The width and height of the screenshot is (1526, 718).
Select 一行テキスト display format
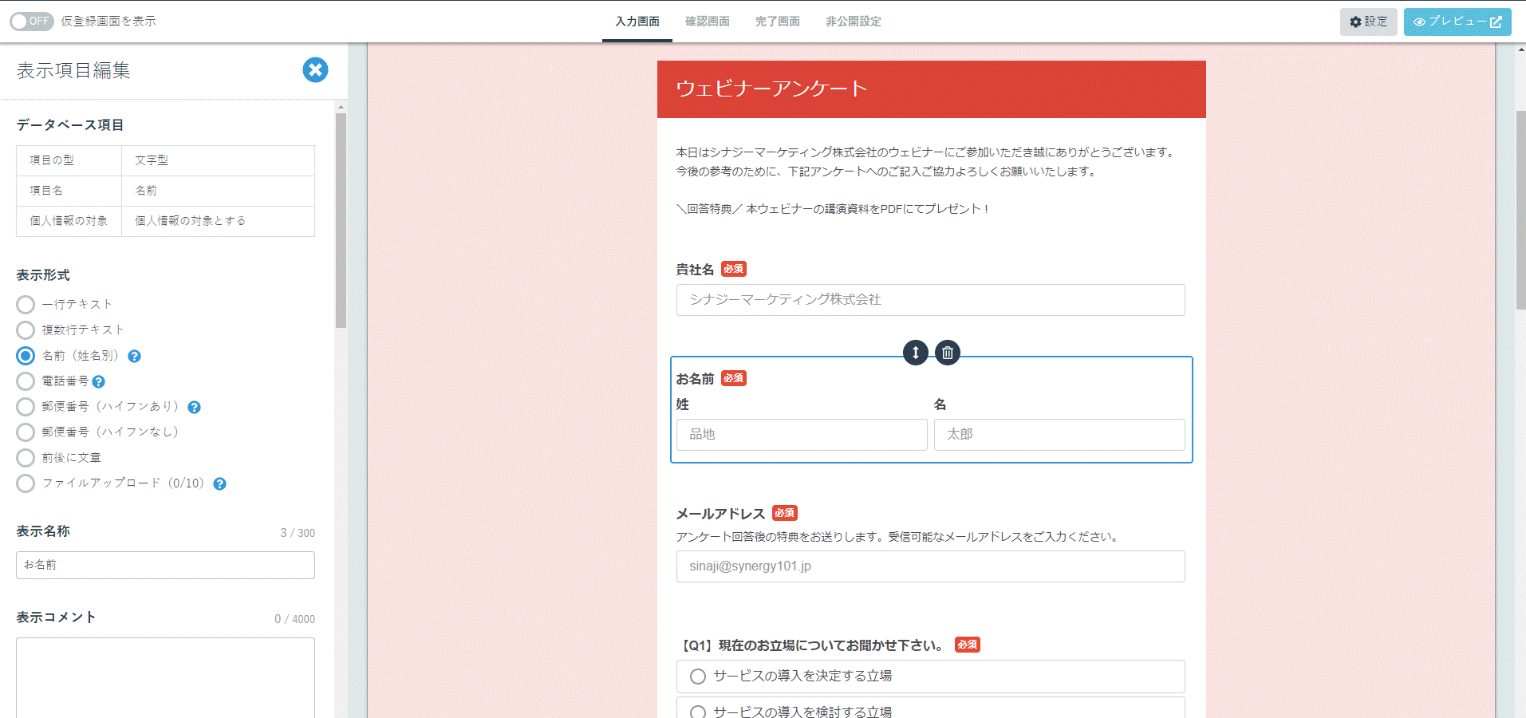coord(26,305)
